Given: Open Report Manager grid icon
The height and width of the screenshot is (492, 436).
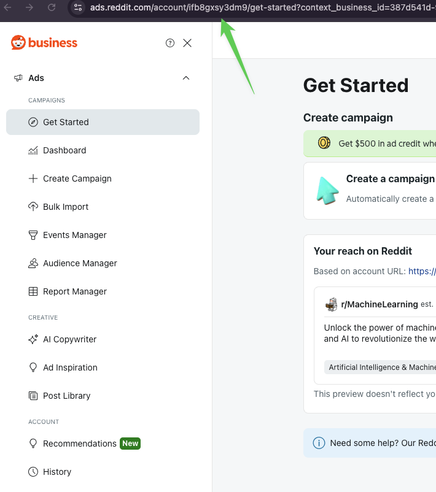Looking at the screenshot, I should point(33,291).
